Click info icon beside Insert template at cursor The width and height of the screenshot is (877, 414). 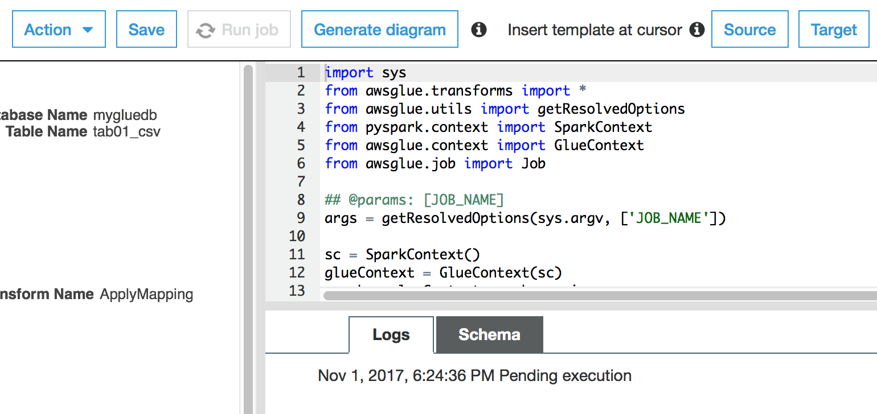click(697, 30)
